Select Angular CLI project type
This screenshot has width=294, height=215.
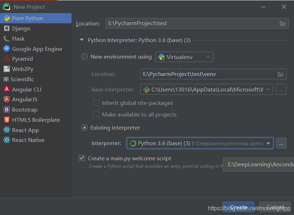36,89
